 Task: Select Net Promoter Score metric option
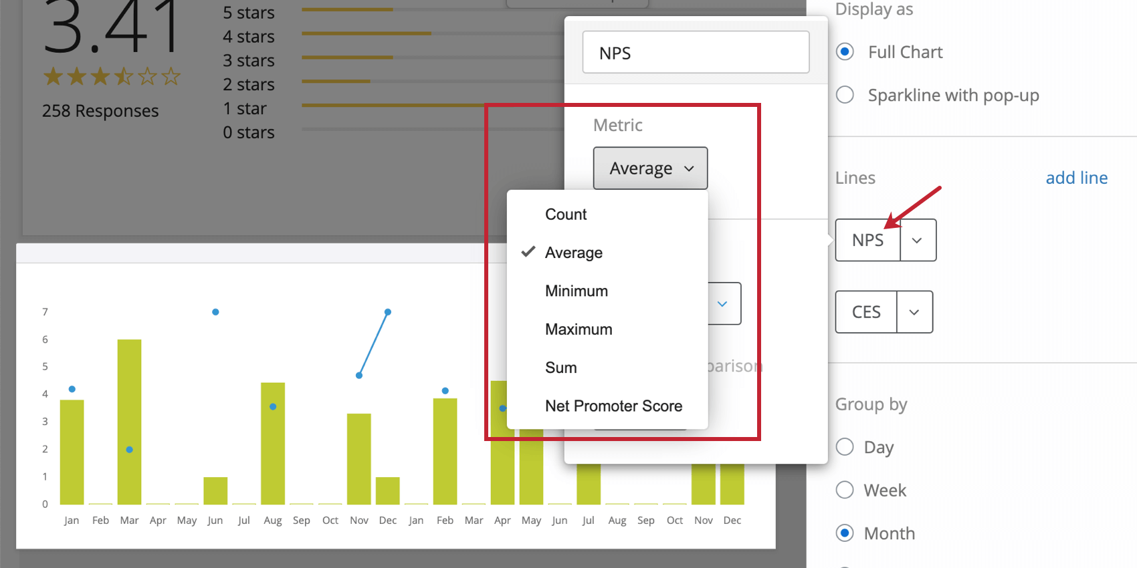tap(607, 406)
